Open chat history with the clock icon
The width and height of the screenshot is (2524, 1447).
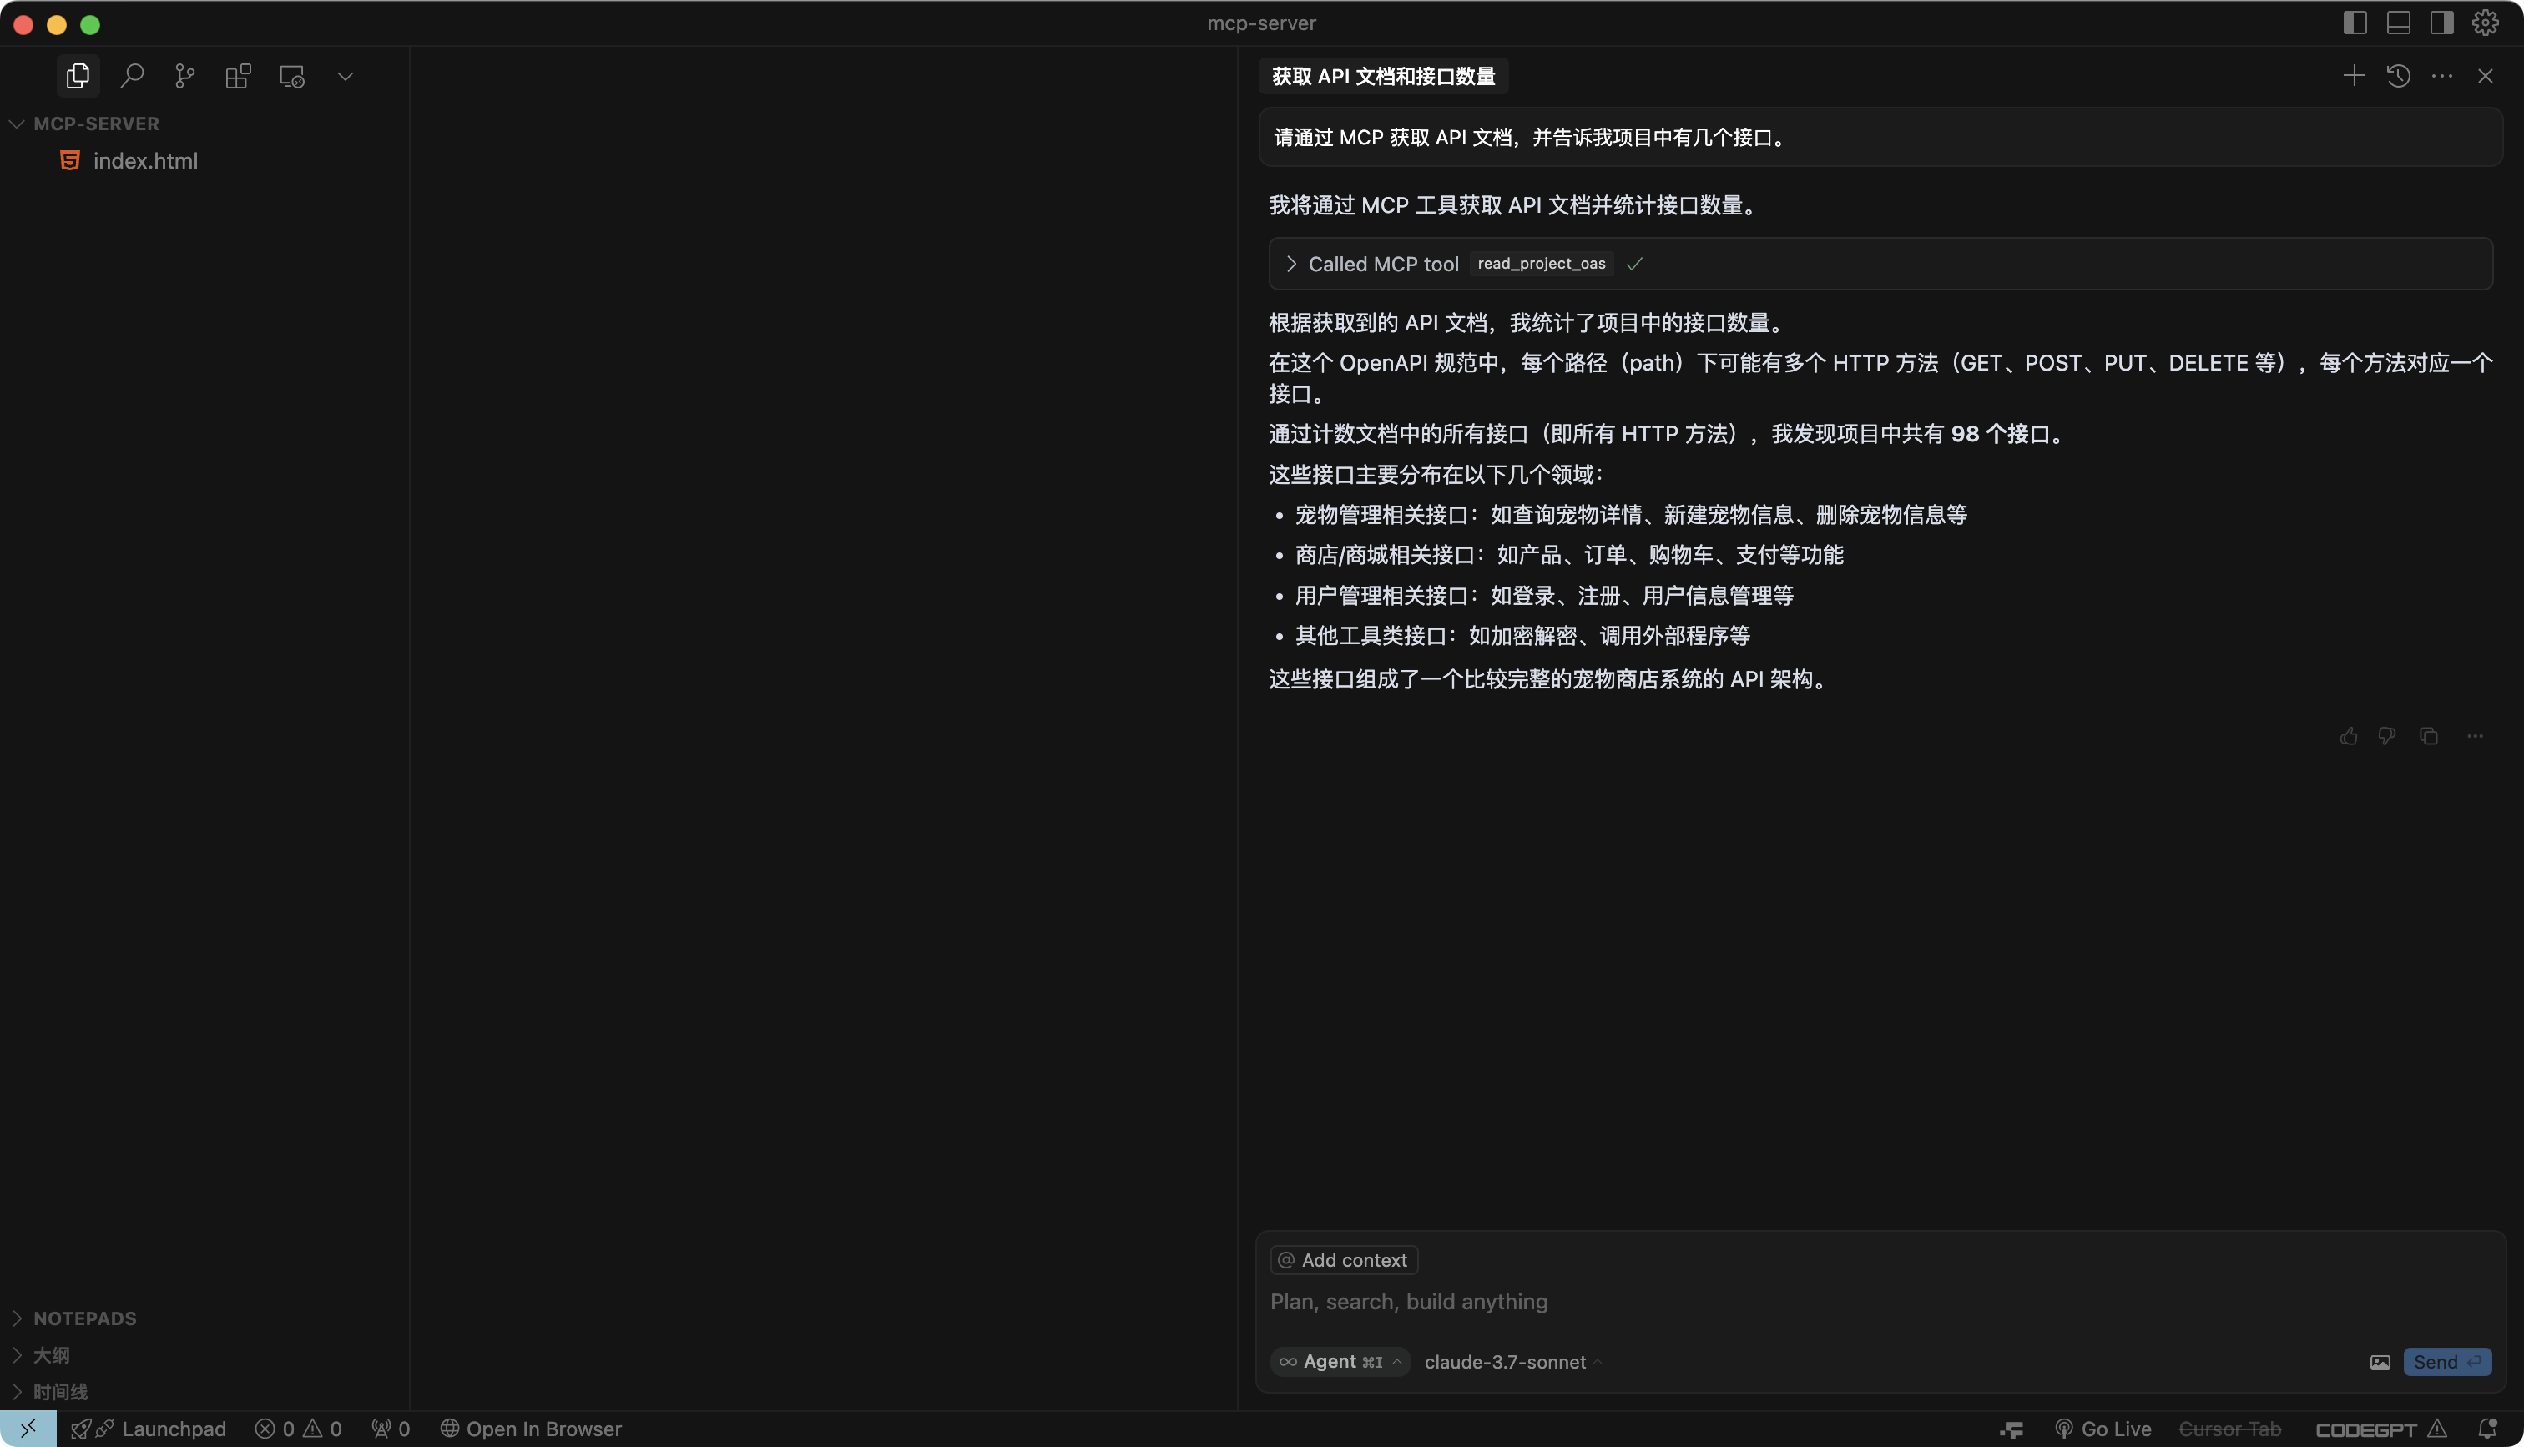point(2398,76)
